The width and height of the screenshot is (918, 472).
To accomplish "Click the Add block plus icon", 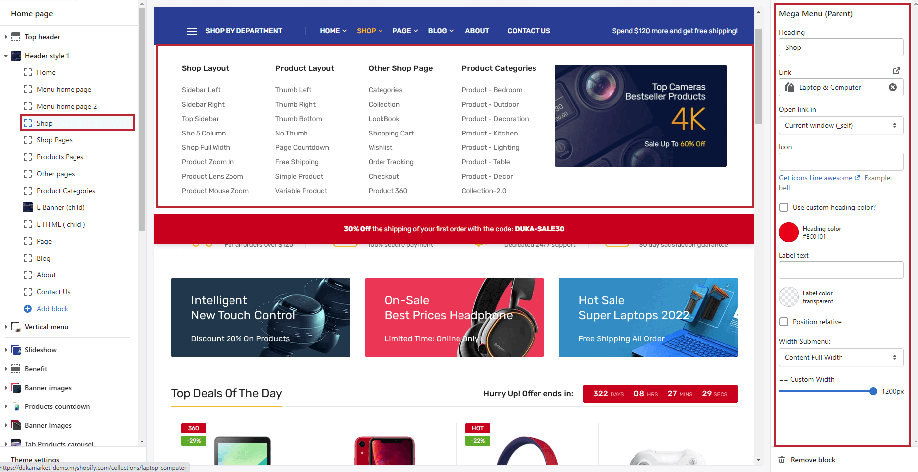I will coord(28,309).
